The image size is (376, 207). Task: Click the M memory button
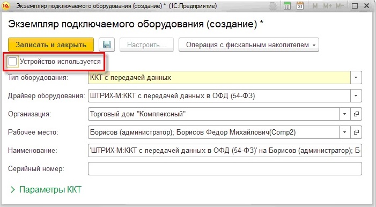coord(315,6)
